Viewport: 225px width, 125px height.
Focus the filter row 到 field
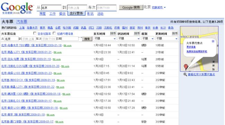[x=28, y=39]
